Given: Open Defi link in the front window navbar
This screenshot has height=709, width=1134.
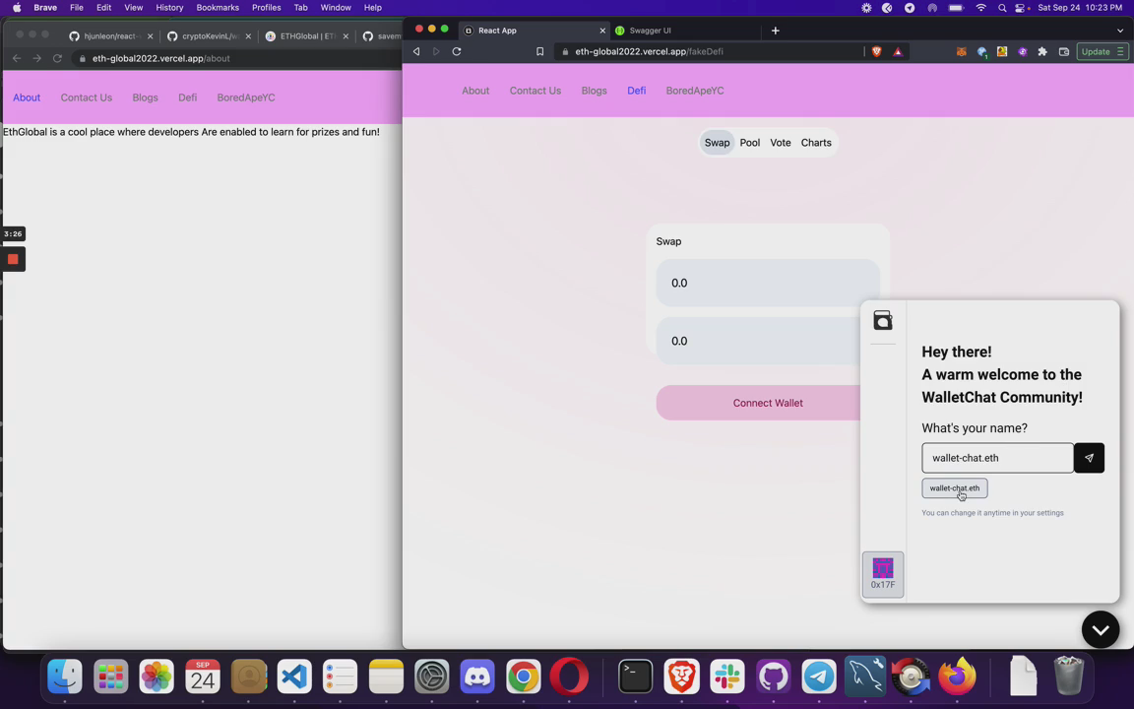Looking at the screenshot, I should tap(637, 91).
